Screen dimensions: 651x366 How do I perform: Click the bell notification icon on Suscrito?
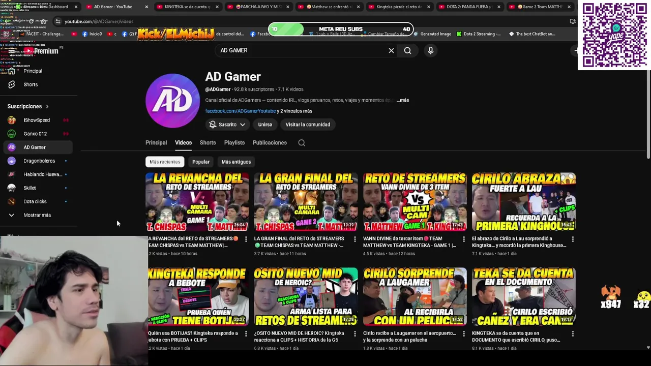click(x=213, y=125)
